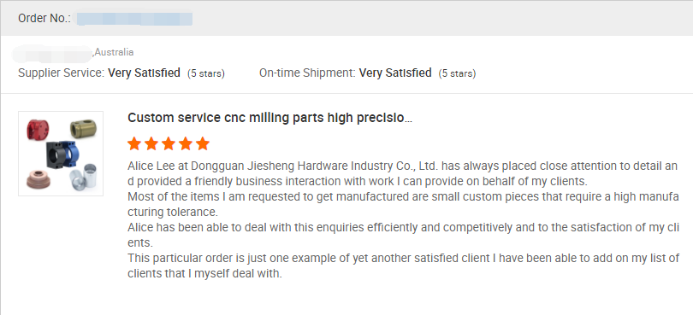
Task: Open product title Custom service cnc milling parts
Action: 270,118
